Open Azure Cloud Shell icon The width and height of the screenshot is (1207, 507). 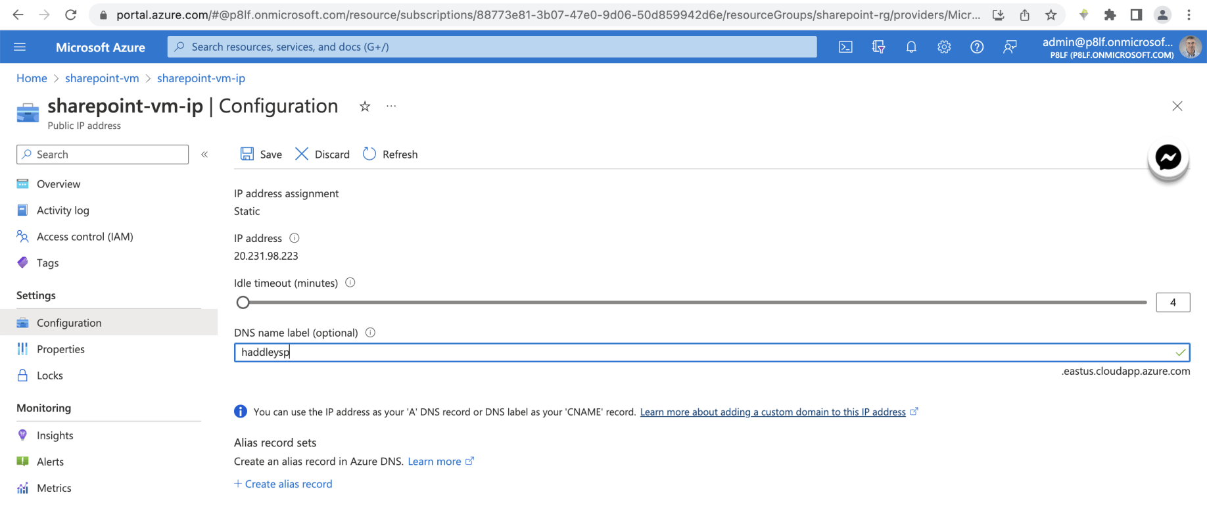[x=845, y=47]
